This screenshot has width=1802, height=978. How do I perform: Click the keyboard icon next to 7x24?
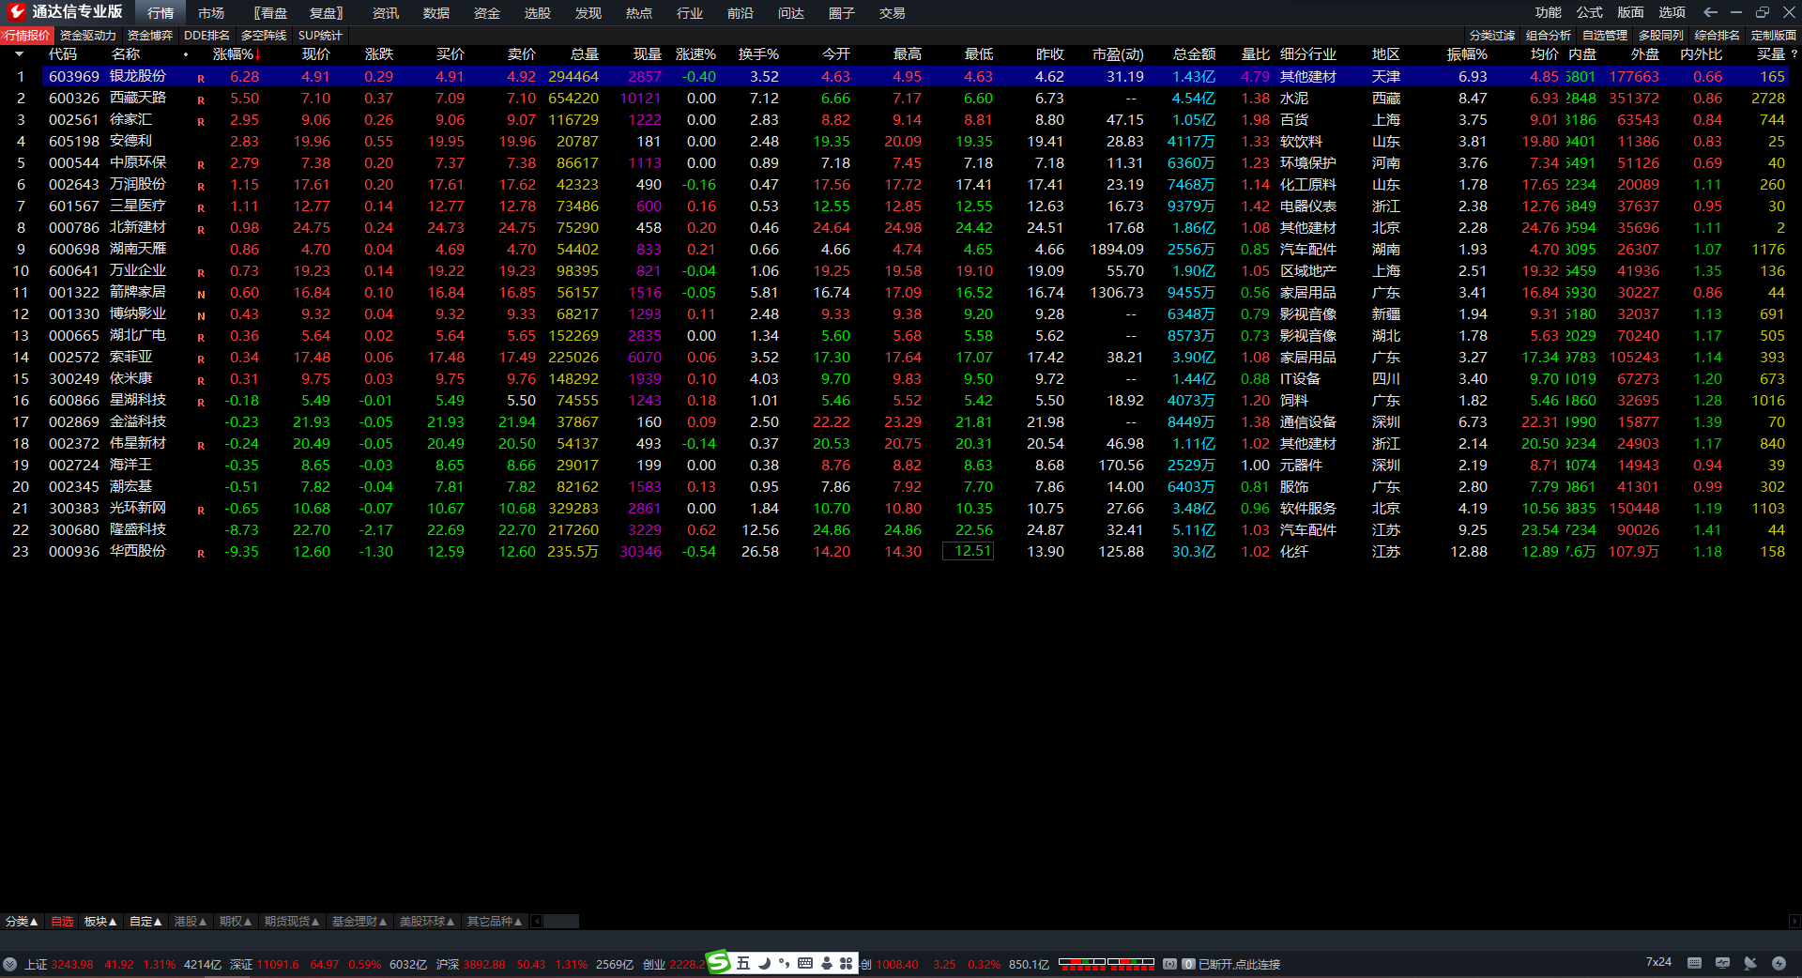[x=1694, y=963]
